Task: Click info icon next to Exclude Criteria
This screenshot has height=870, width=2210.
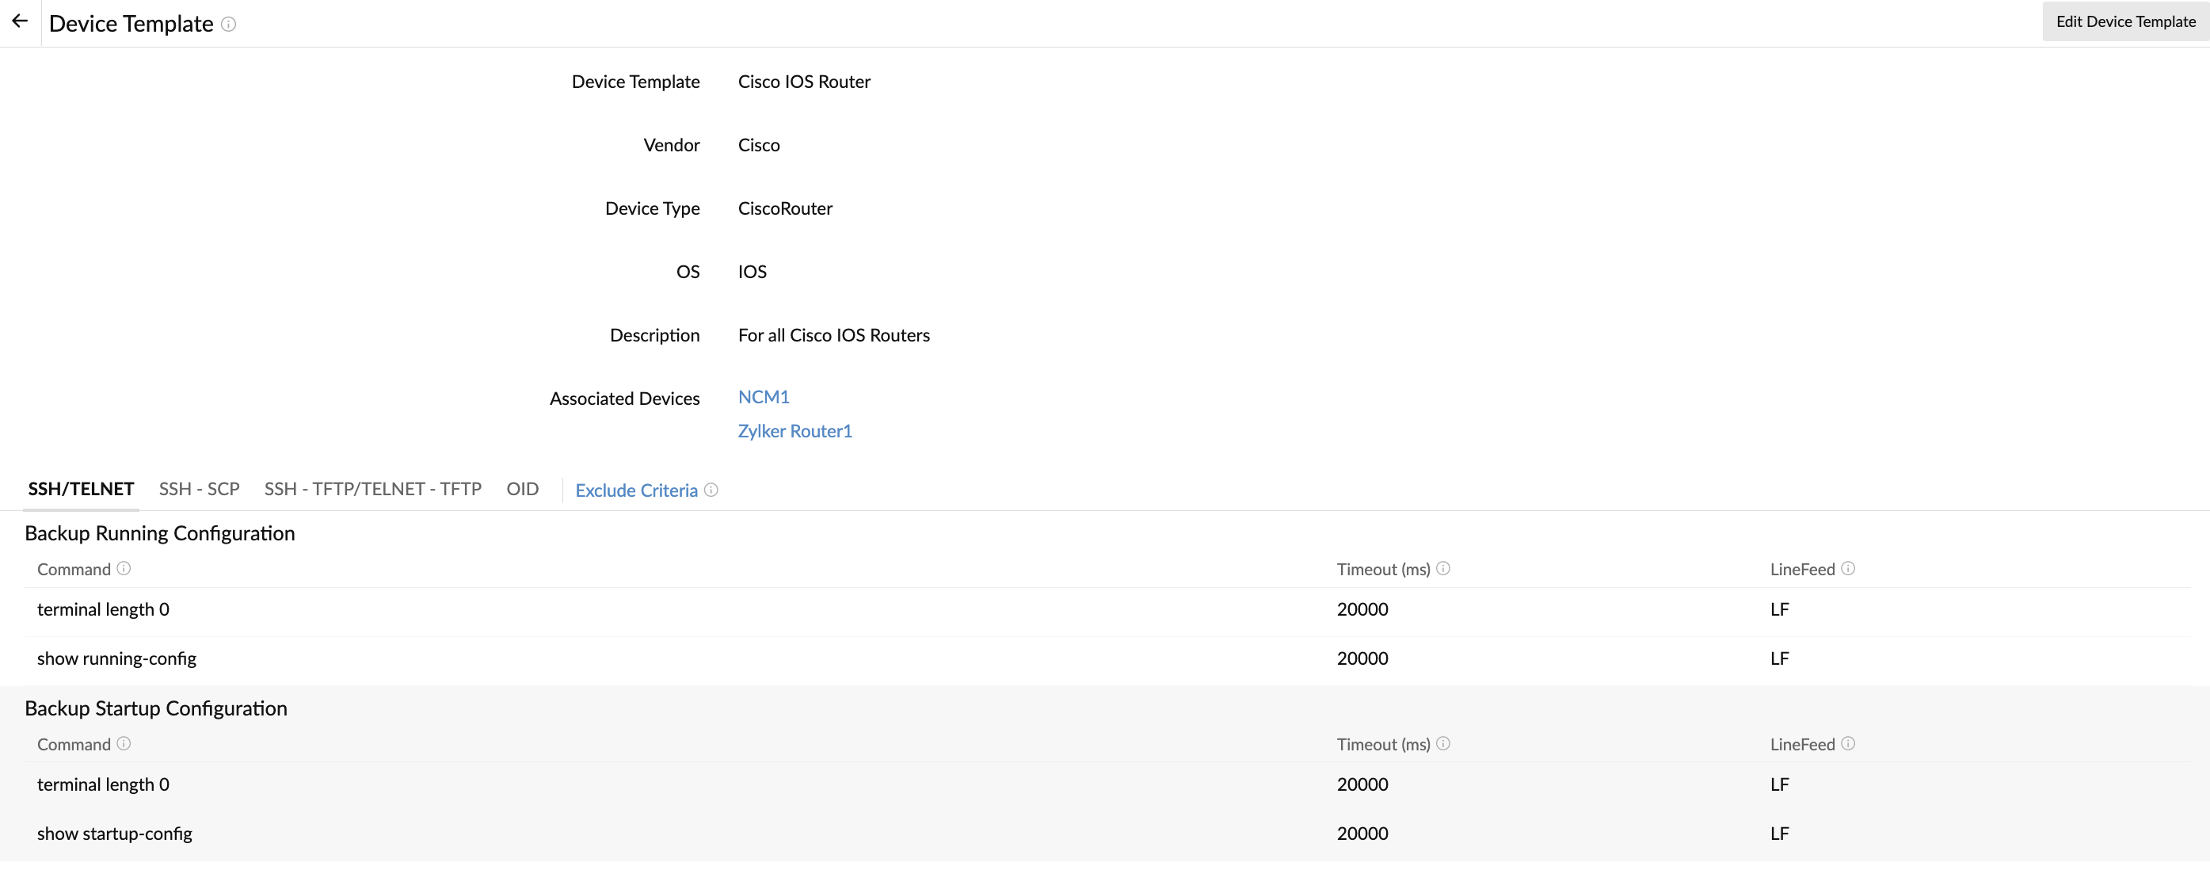Action: coord(711,490)
